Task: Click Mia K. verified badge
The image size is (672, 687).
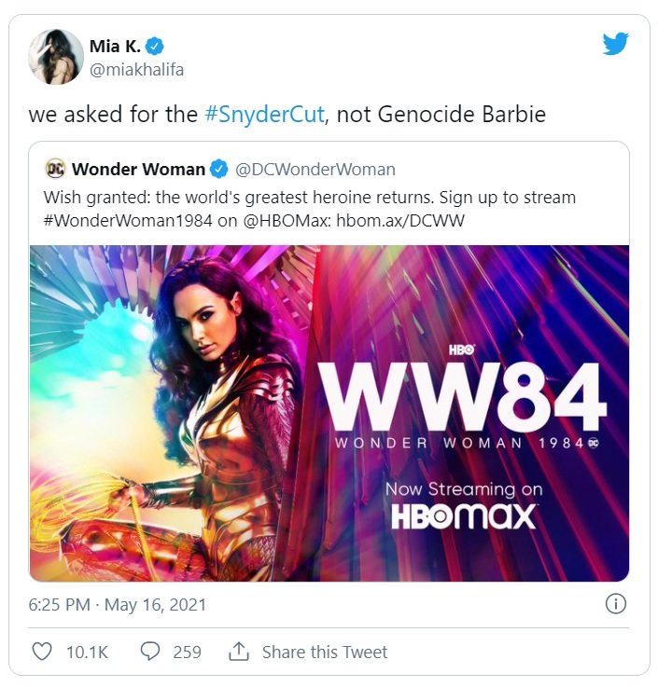Action: tap(154, 46)
